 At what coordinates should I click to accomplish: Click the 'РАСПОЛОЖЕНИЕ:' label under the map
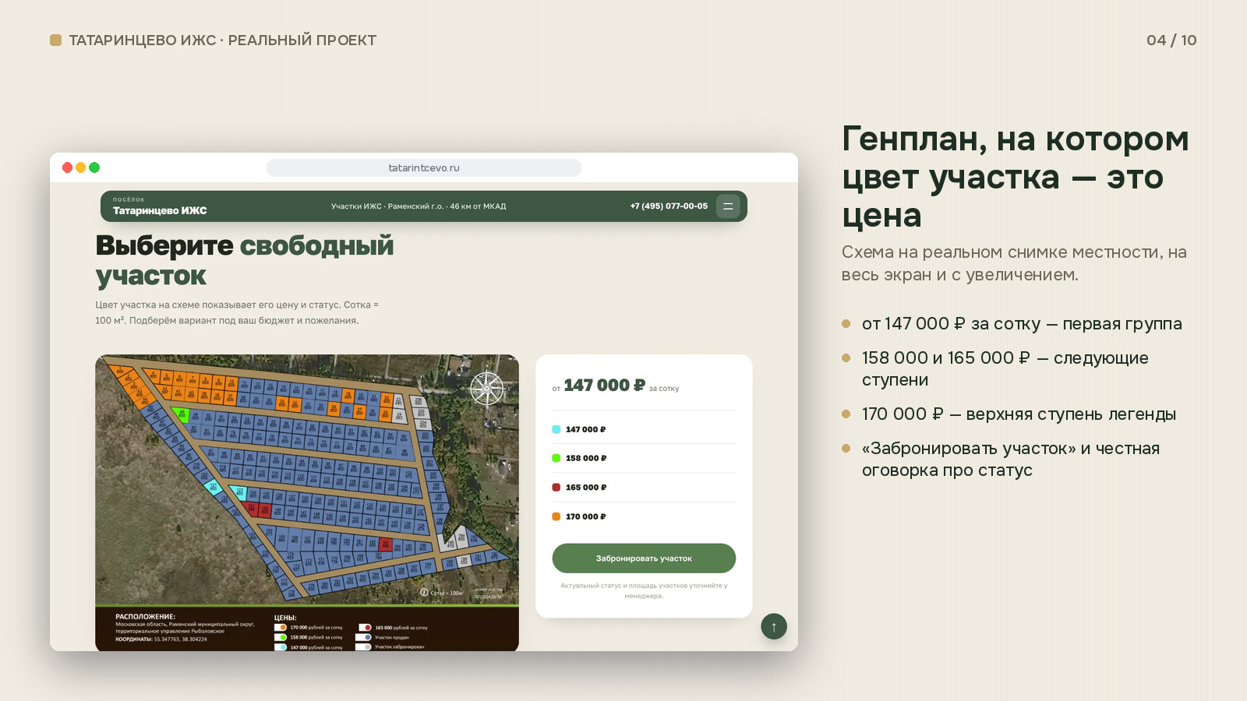(146, 616)
